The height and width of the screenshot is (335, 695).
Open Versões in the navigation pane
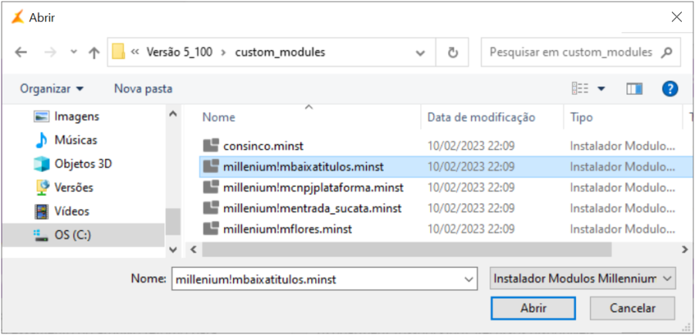tap(74, 188)
